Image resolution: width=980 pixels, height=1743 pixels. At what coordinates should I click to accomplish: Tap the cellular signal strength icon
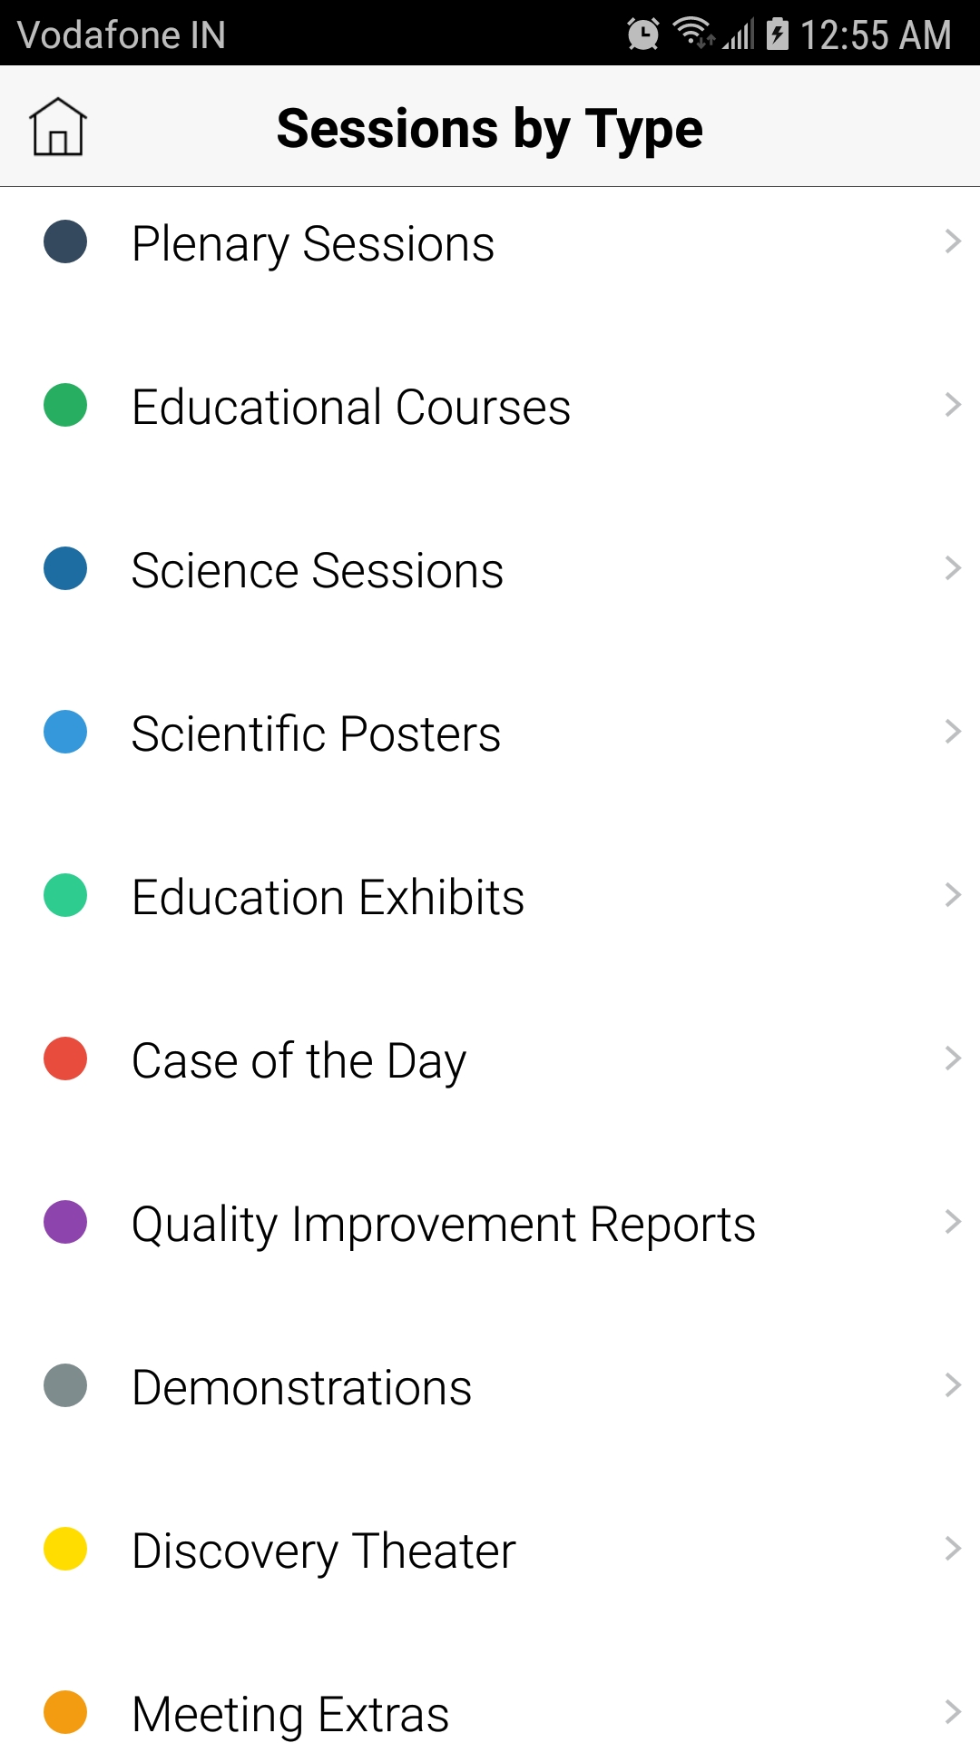click(x=738, y=34)
